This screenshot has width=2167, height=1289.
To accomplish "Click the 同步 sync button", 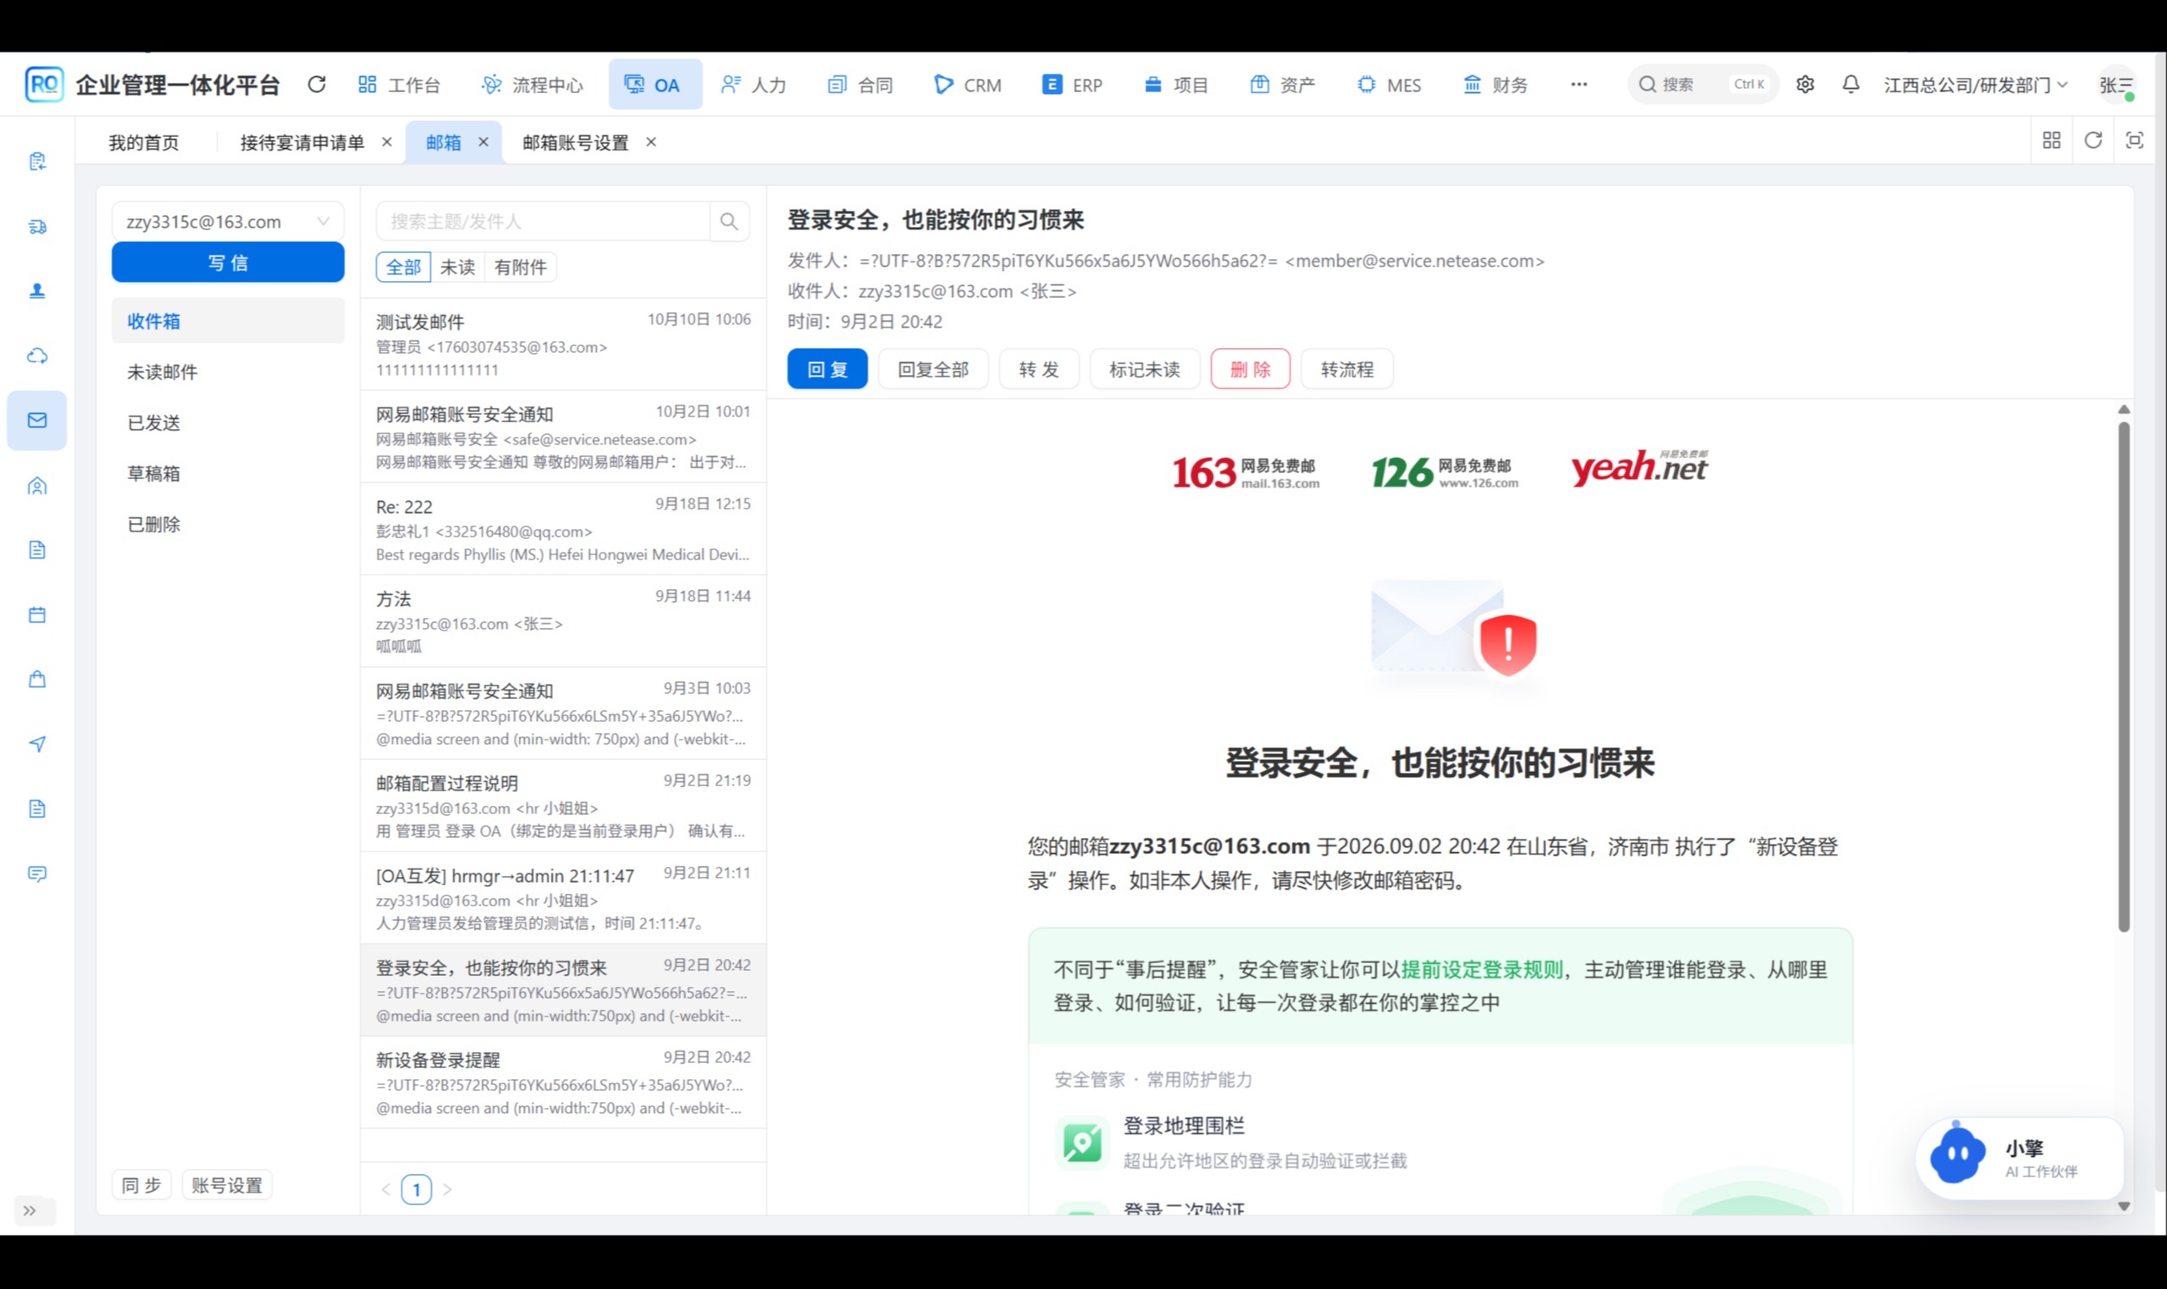I will 141,1186.
